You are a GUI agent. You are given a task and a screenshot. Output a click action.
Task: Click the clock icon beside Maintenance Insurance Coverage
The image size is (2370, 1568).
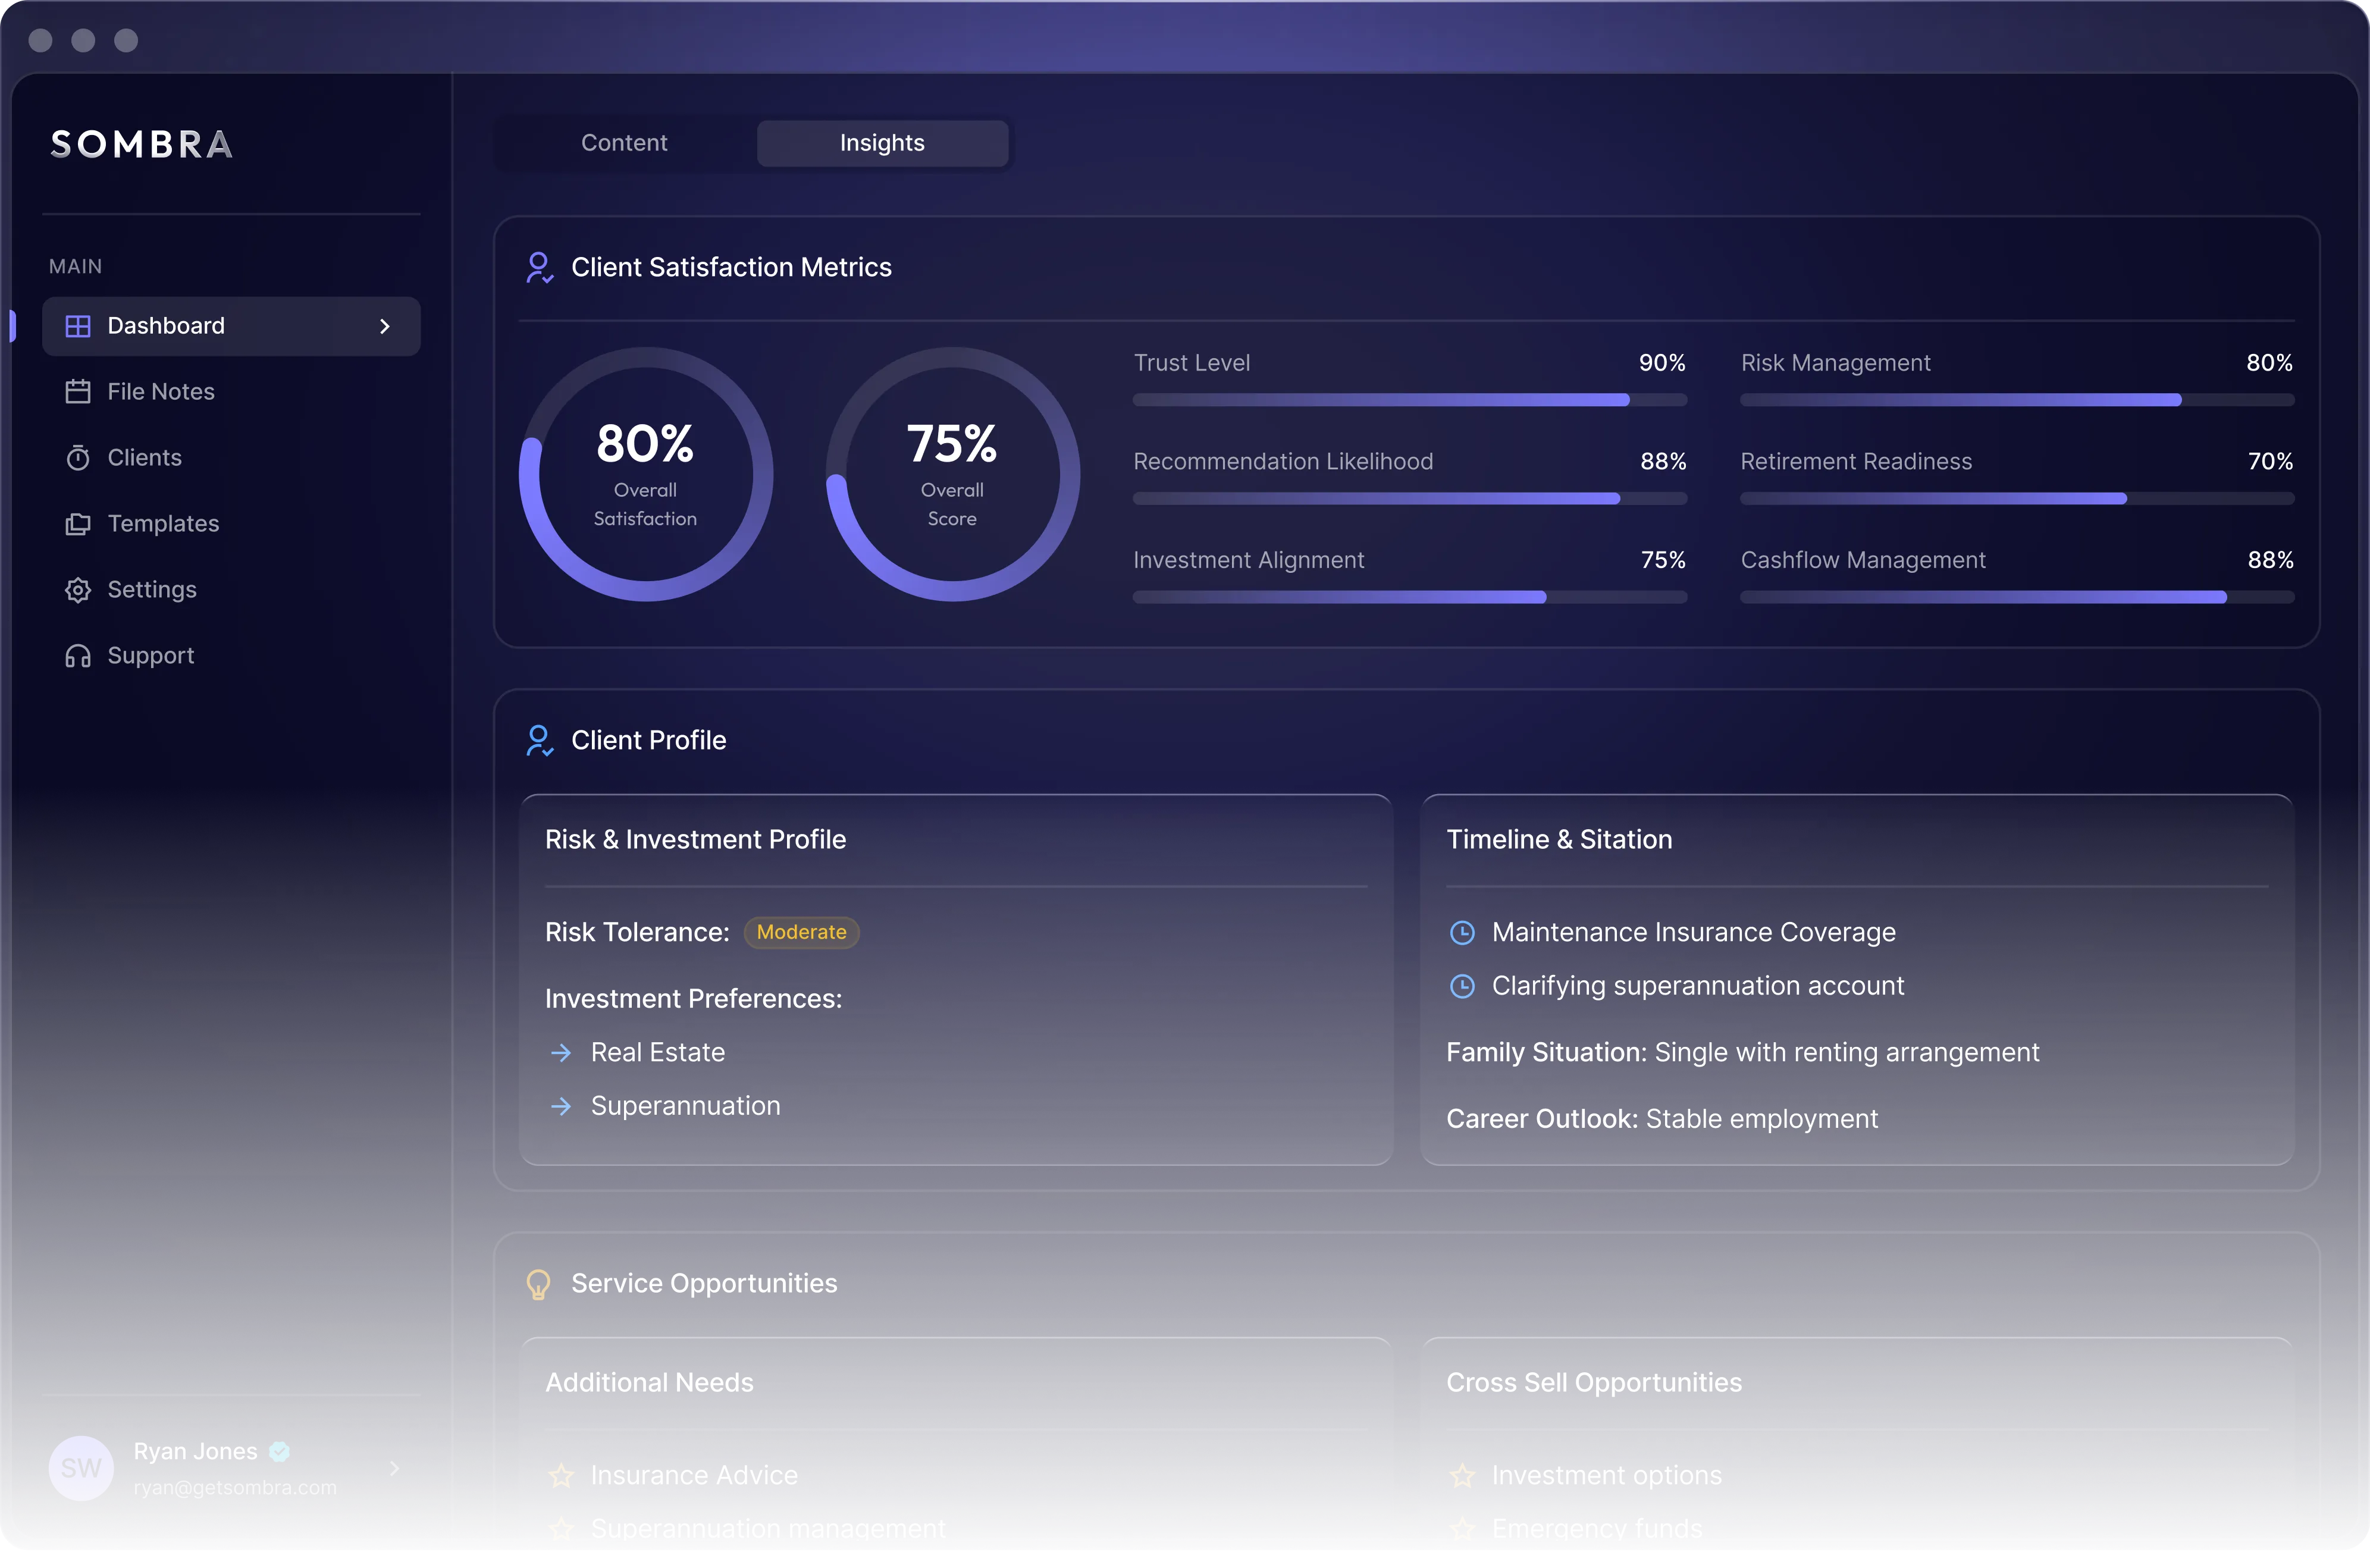click(x=1462, y=932)
